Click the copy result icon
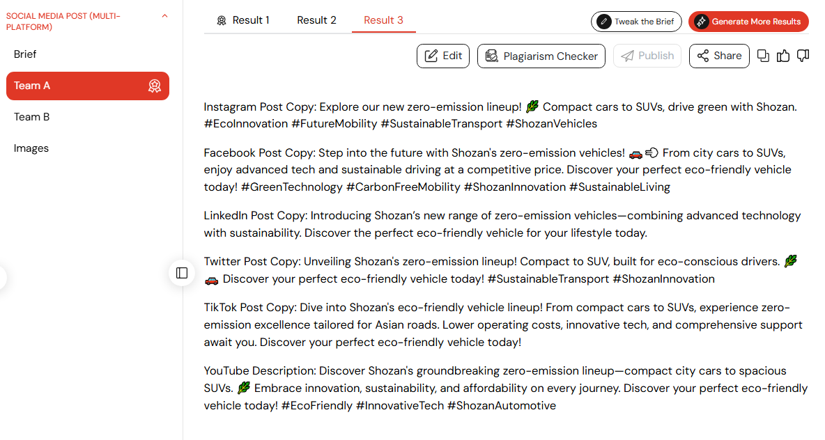The image size is (825, 440). pyautogui.click(x=763, y=56)
